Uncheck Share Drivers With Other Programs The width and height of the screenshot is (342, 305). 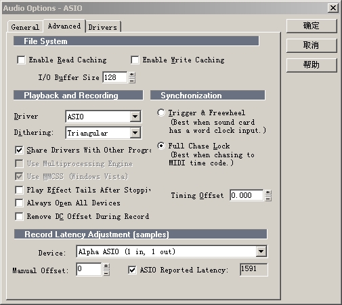pos(19,150)
